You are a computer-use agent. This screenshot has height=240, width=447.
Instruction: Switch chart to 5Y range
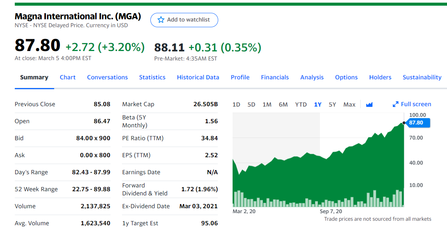(332, 105)
